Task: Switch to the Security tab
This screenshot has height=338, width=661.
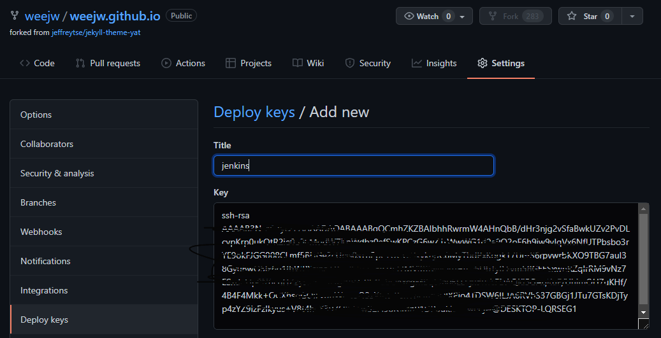Action: [368, 63]
